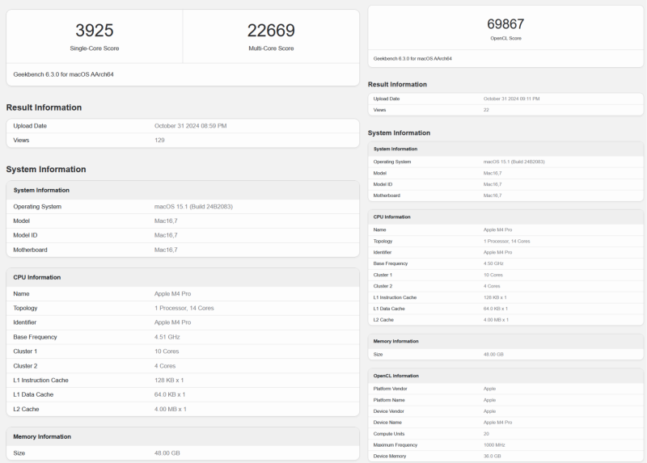Click the Platform Name row label
647x463 pixels.
click(389, 400)
